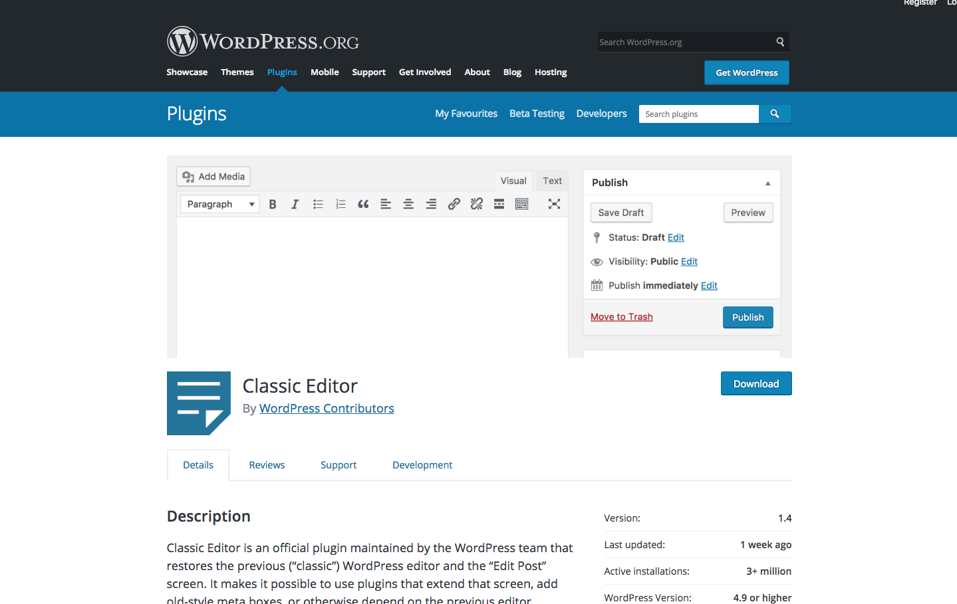
Task: Apply blockquote formatting
Action: click(363, 204)
